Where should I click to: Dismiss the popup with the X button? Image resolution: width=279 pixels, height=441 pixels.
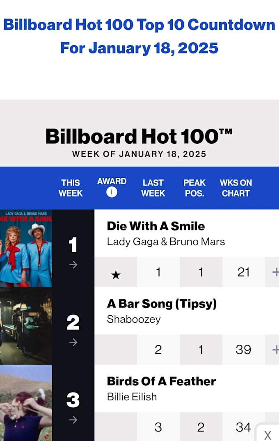[x=267, y=435]
